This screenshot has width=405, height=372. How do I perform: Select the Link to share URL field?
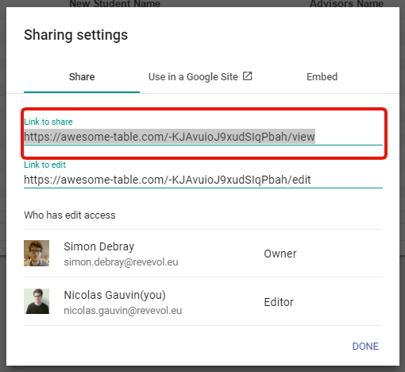coord(203,137)
